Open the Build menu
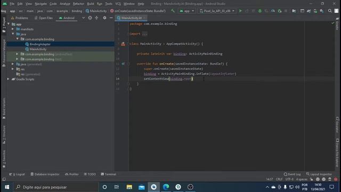Image resolution: width=341 pixels, height=192 pixels. pos(91,4)
